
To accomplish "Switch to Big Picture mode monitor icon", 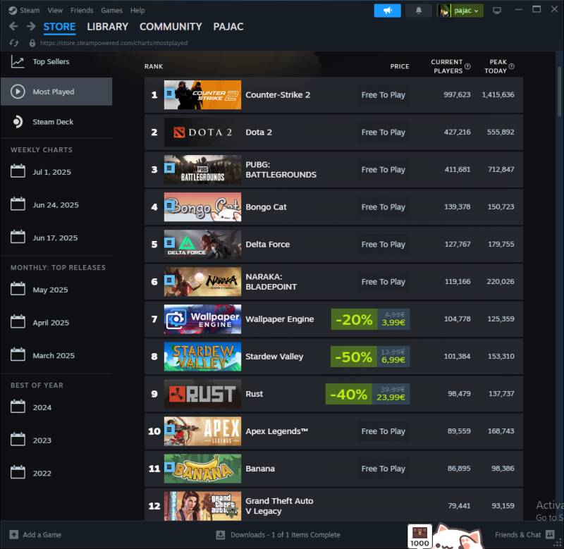I will pos(497,11).
